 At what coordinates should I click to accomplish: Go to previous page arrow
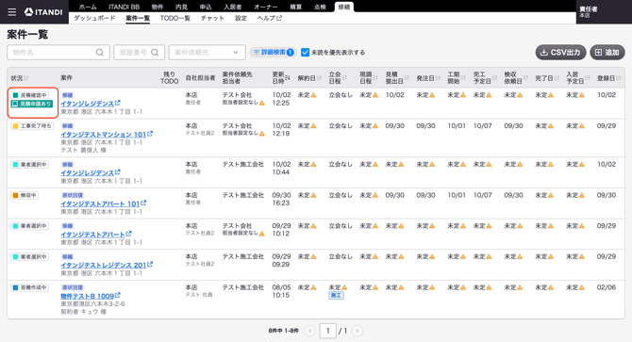309,331
